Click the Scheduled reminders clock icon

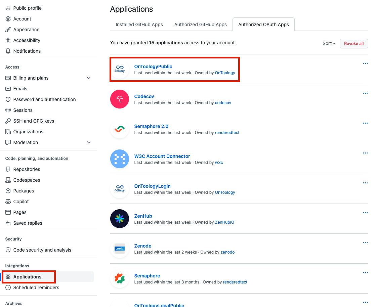click(x=8, y=288)
